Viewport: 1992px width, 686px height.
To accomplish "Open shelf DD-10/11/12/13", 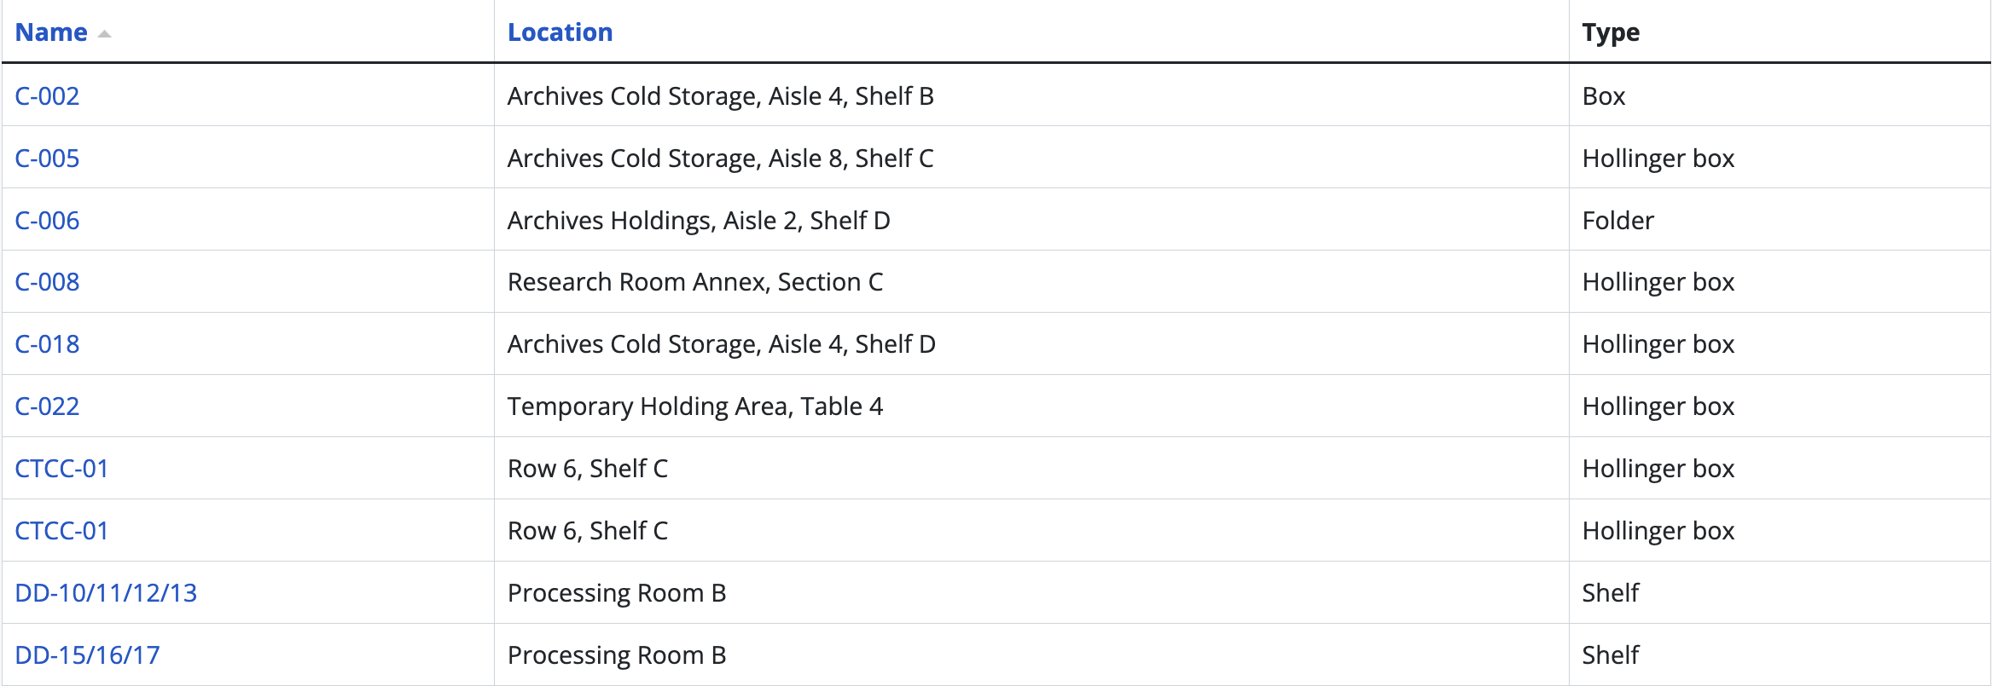I will tap(106, 593).
